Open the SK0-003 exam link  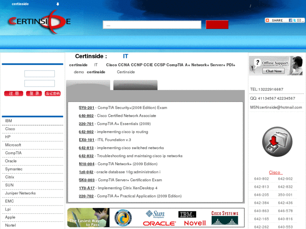click(87, 180)
